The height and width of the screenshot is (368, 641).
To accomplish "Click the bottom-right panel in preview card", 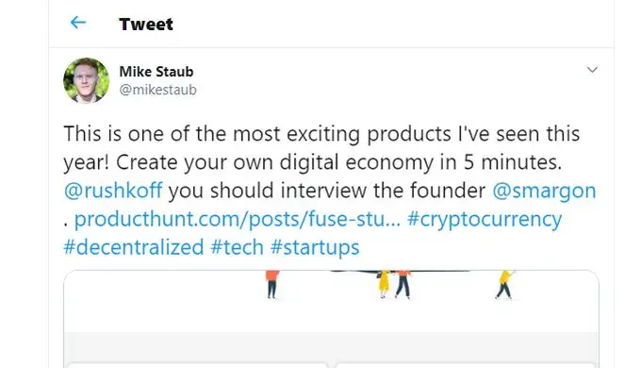I will (x=465, y=365).
